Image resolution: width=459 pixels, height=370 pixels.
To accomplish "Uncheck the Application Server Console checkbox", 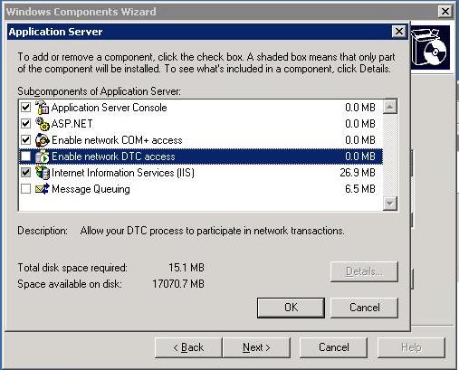I will pyautogui.click(x=26, y=108).
